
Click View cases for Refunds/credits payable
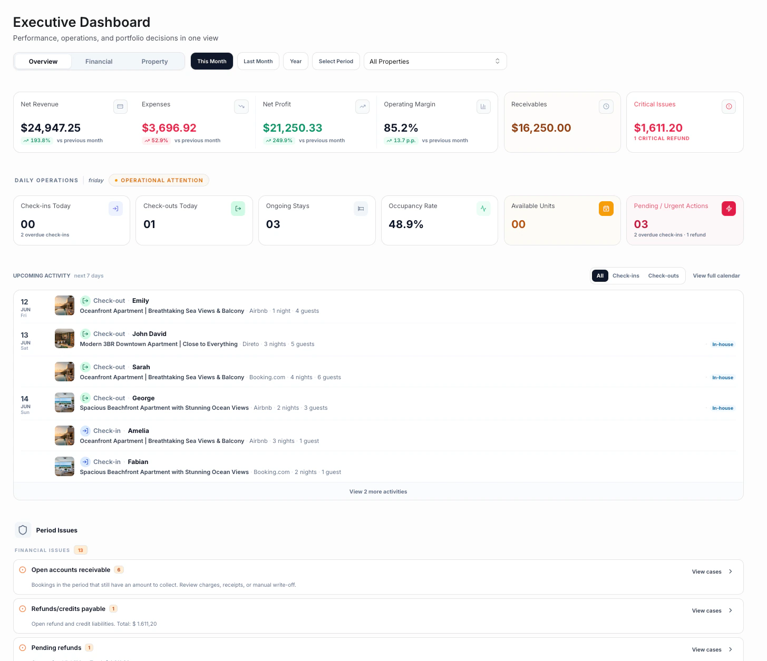coord(706,610)
